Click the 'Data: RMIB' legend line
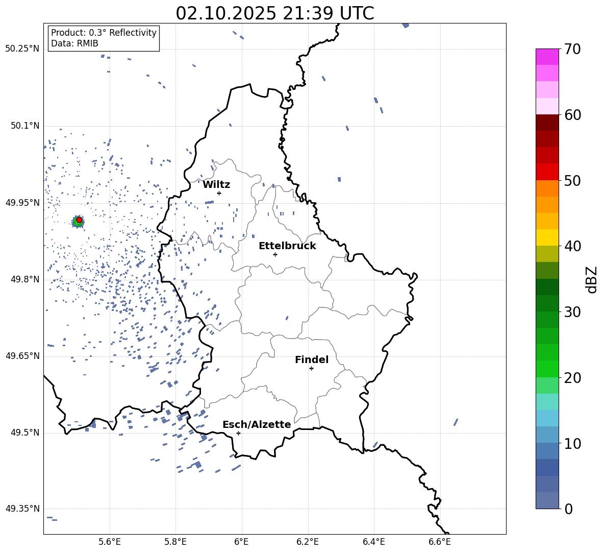The width and height of the screenshot is (604, 552). point(74,43)
